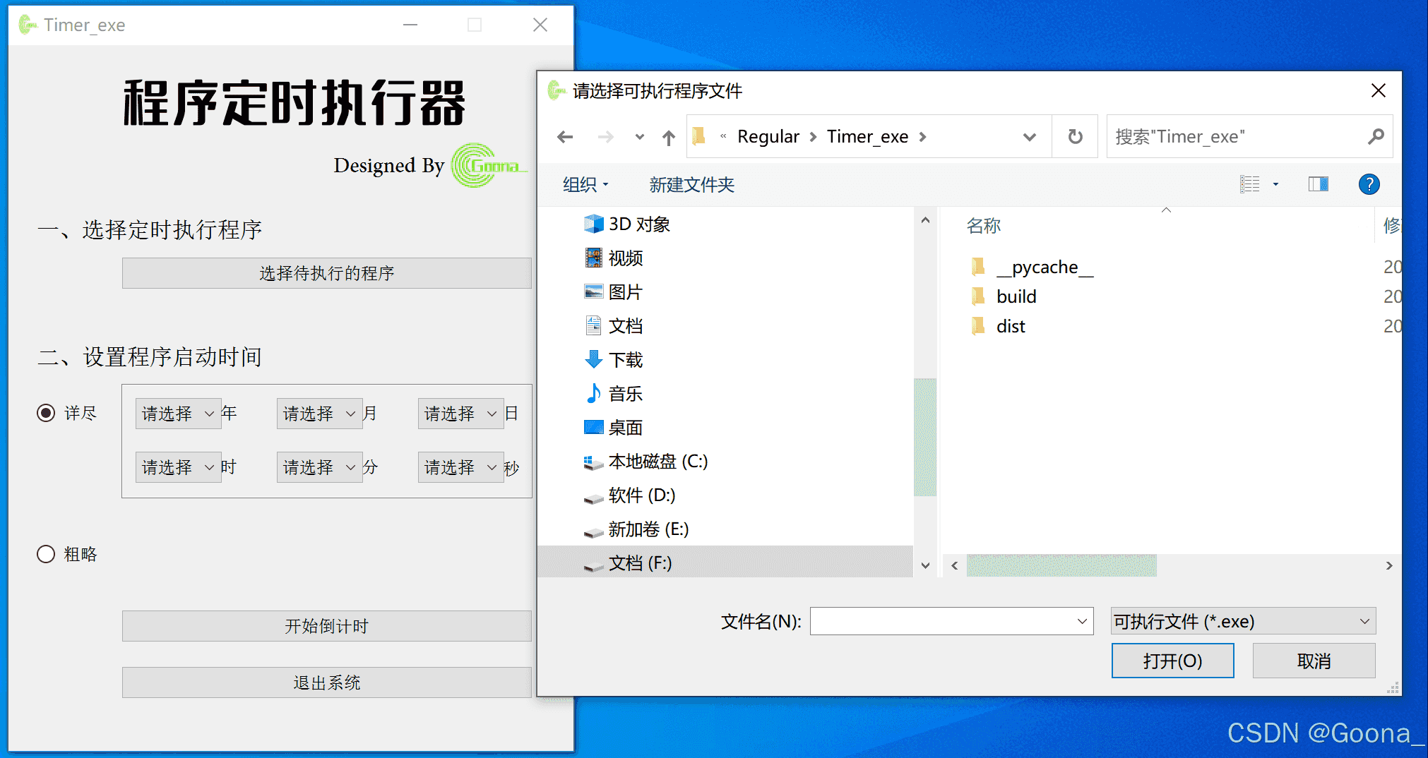Viewport: 1428px width, 758px height.
Task: Change the file view layout icon
Action: (1250, 184)
